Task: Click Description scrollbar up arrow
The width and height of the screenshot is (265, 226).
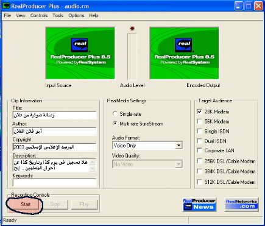Action: [93, 162]
